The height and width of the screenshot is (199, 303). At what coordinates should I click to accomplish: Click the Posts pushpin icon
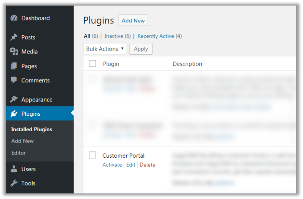click(x=14, y=37)
